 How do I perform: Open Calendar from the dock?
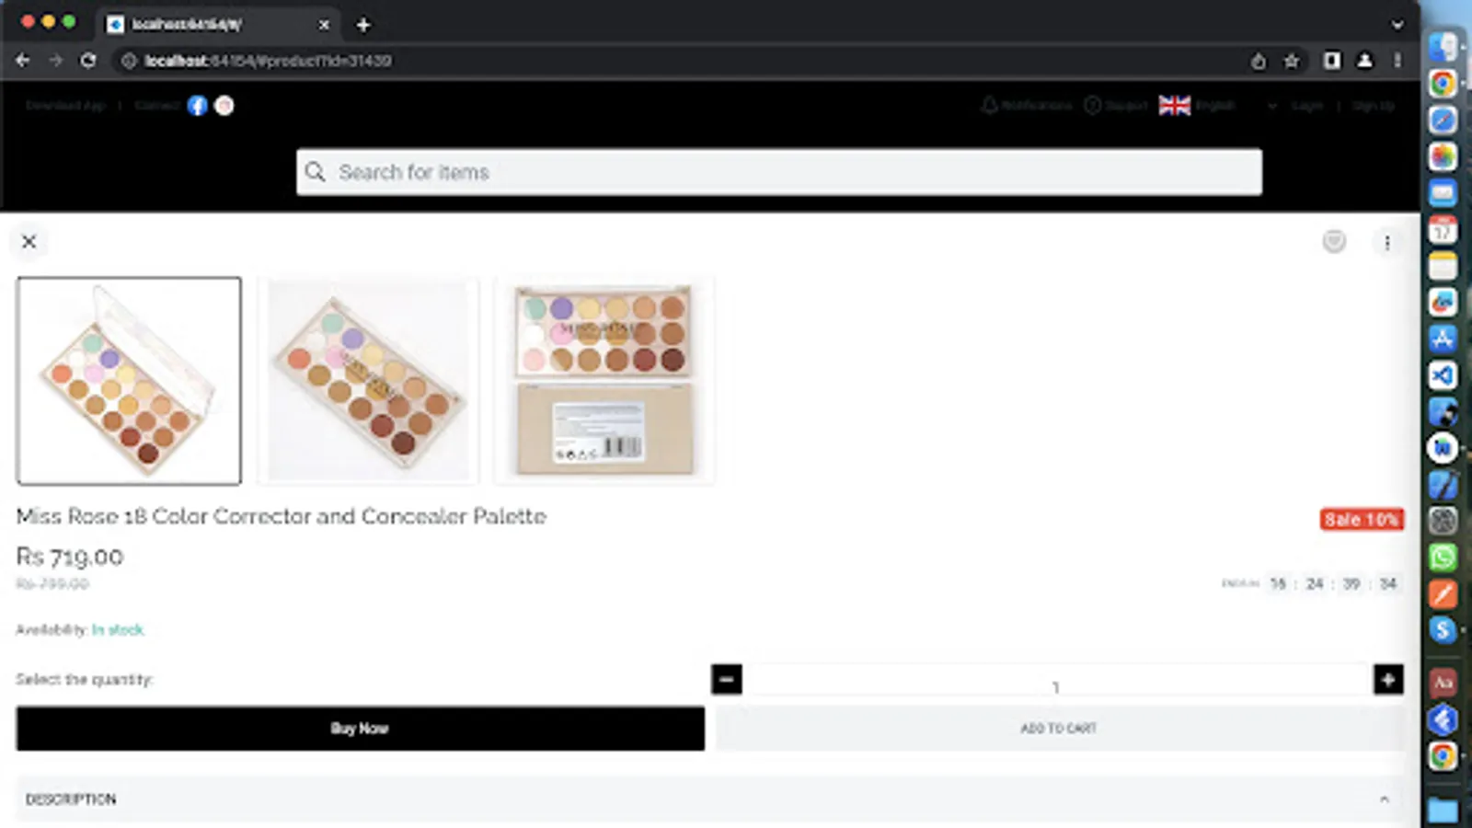pos(1443,229)
